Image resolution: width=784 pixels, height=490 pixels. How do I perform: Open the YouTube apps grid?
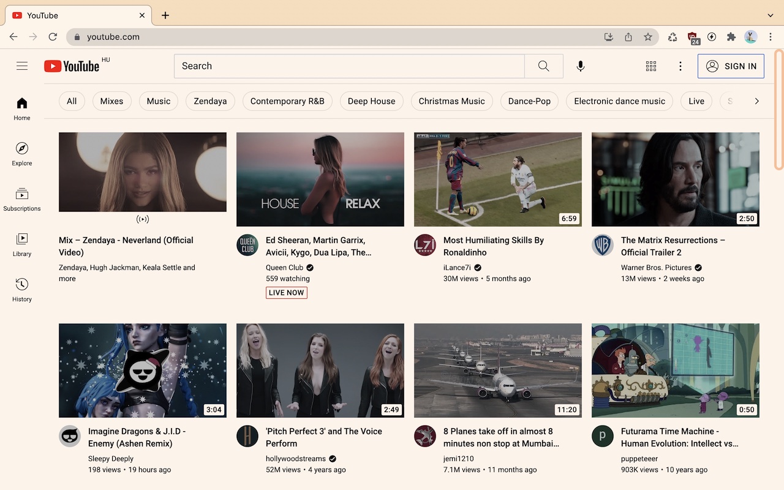point(651,66)
